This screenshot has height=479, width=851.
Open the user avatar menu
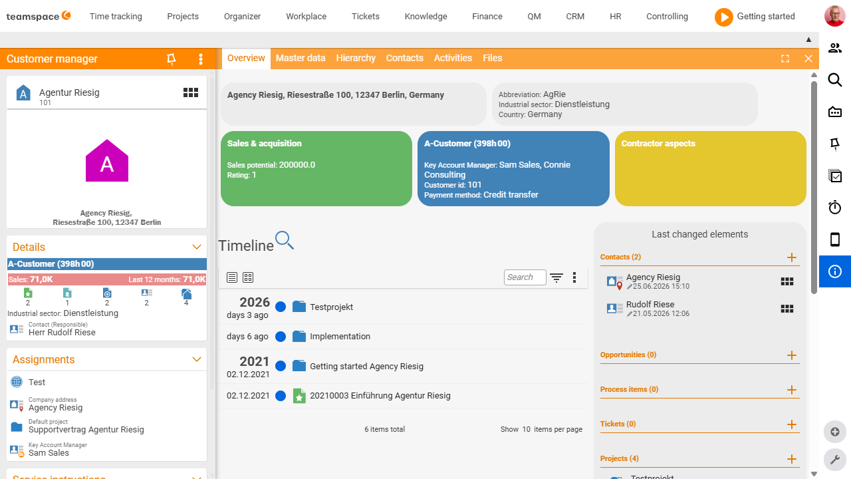pos(834,16)
